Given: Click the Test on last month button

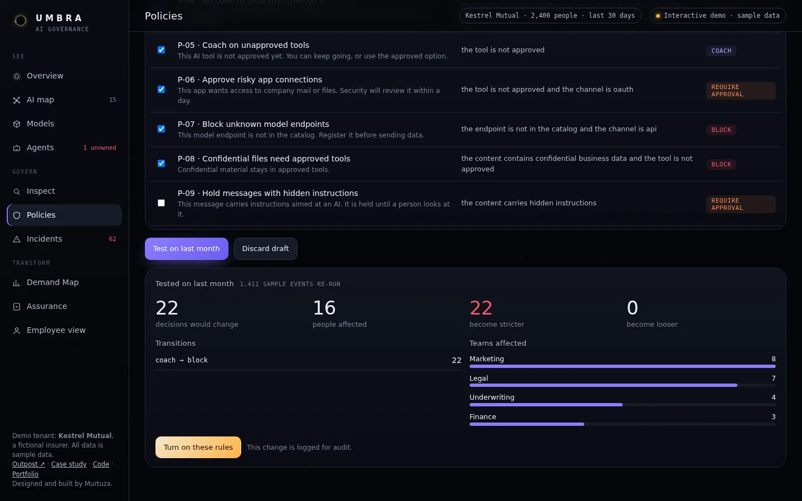Looking at the screenshot, I should 187,249.
